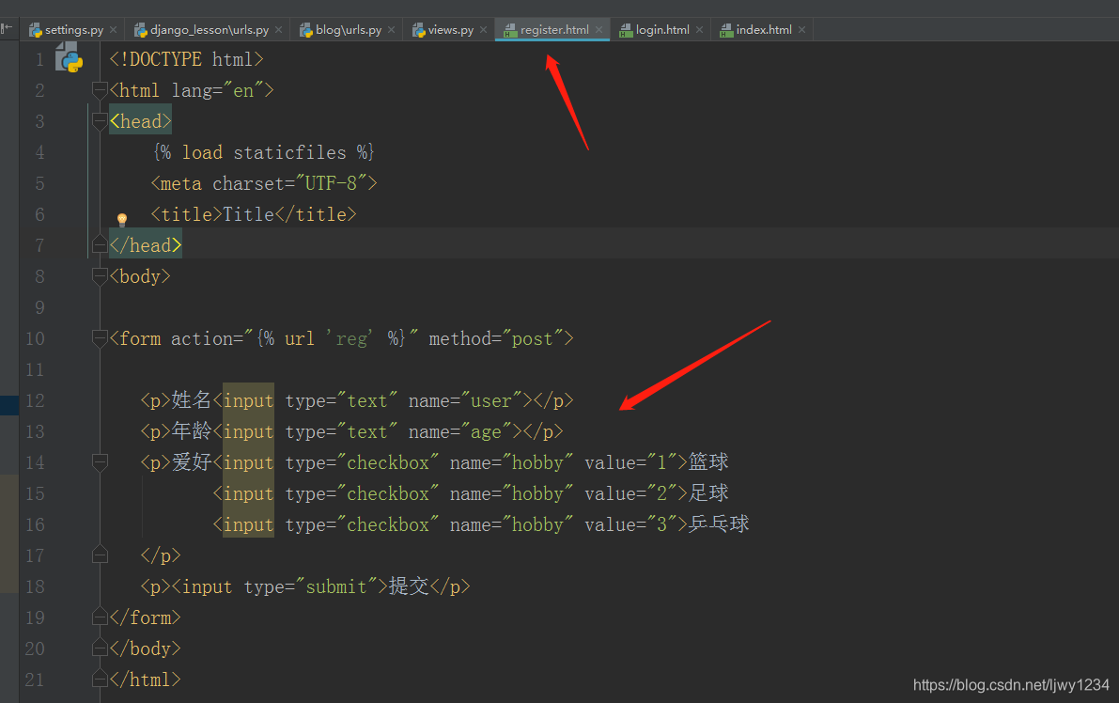
Task: Click line number 12 in the gutter
Action: pos(35,400)
